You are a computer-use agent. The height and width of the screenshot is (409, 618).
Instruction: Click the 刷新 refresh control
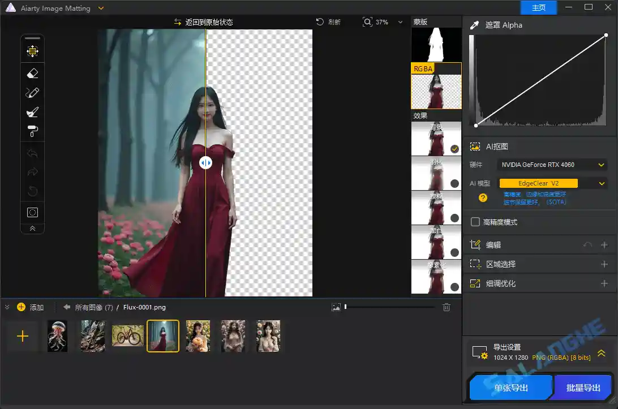point(329,21)
